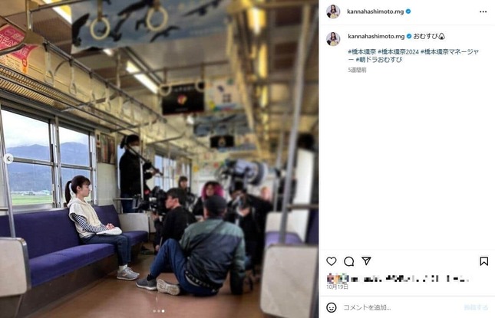Click the 10月19日 post date
The image size is (495, 318).
coord(337,287)
